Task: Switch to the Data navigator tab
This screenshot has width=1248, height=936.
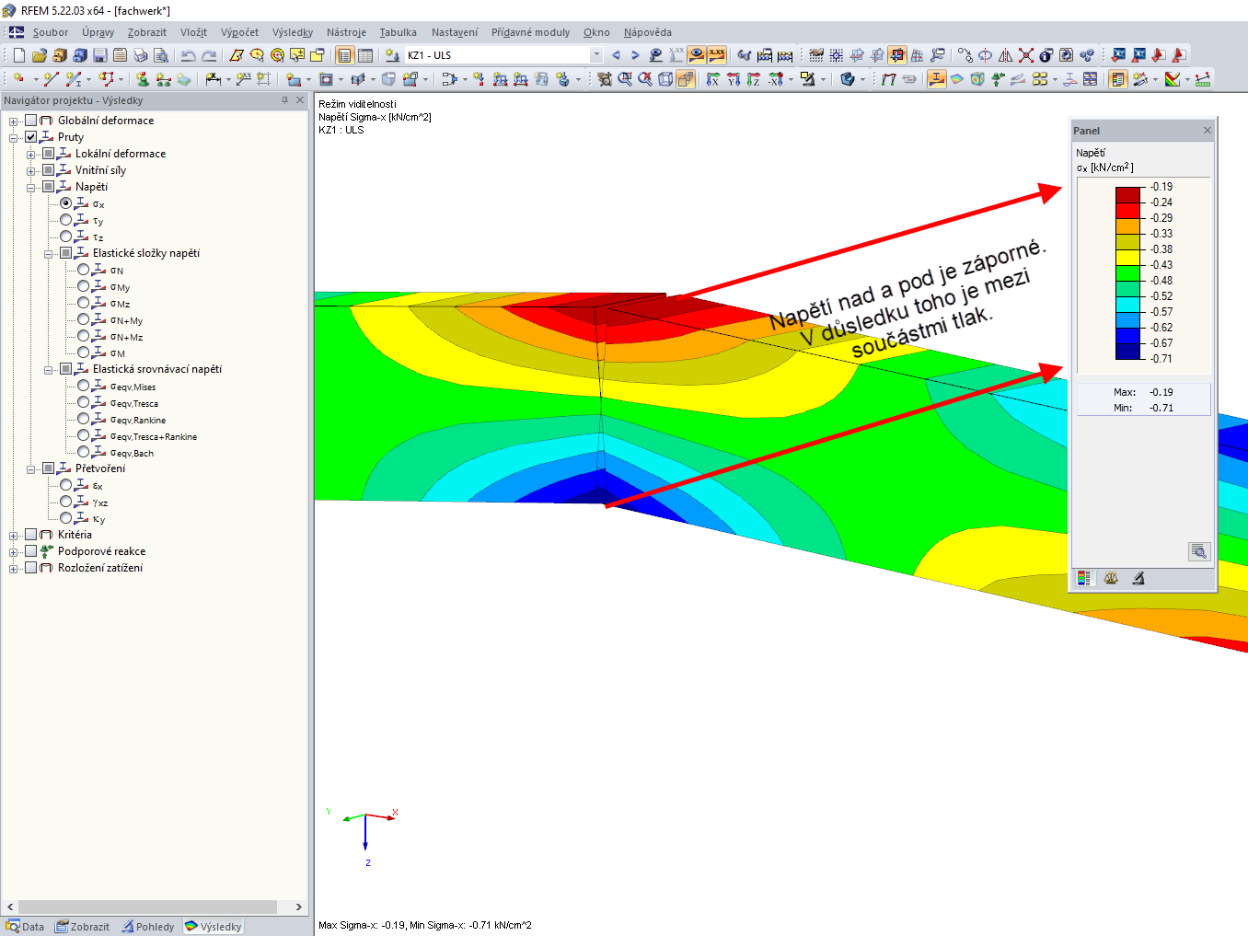Action: [x=25, y=927]
